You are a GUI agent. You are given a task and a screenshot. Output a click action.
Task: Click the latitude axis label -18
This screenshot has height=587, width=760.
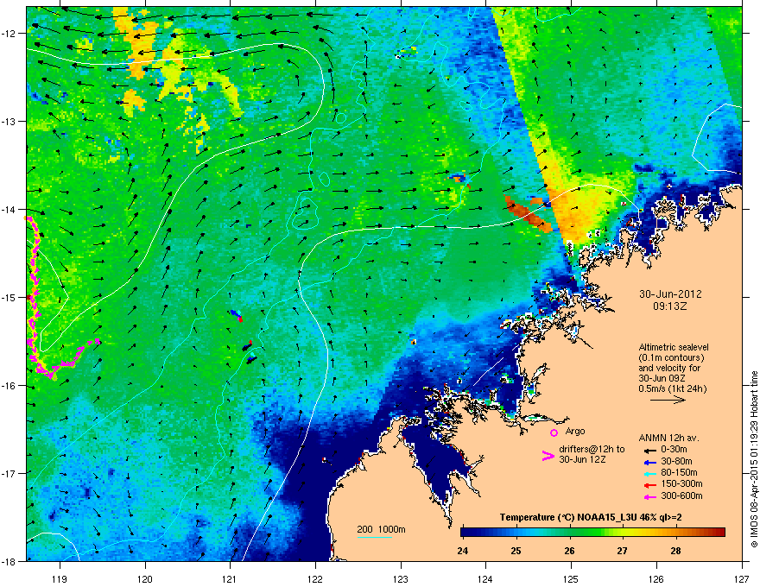pyautogui.click(x=9, y=561)
